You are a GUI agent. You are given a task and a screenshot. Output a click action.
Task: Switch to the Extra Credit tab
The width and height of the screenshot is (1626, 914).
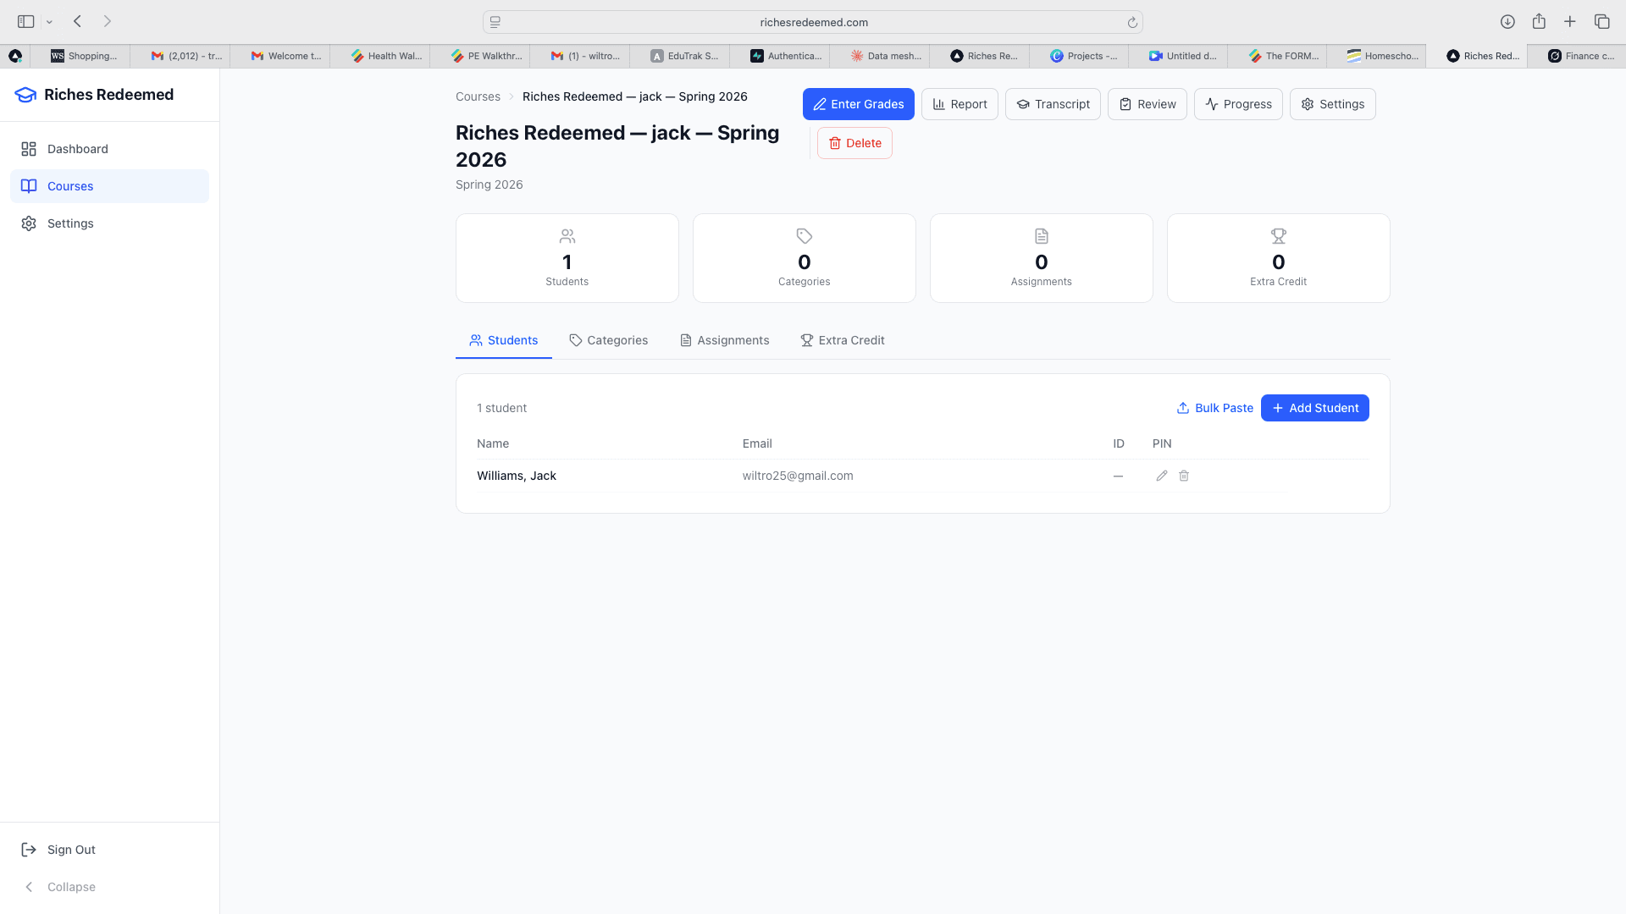click(843, 340)
